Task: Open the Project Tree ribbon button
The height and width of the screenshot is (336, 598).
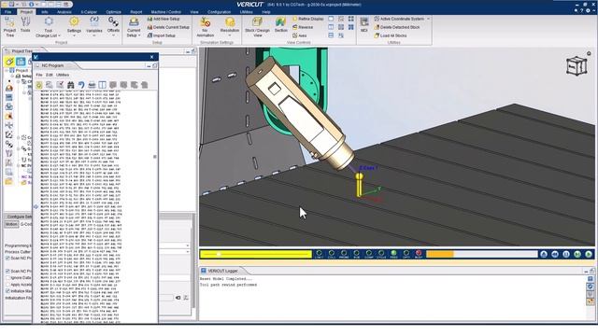Action: click(9, 27)
